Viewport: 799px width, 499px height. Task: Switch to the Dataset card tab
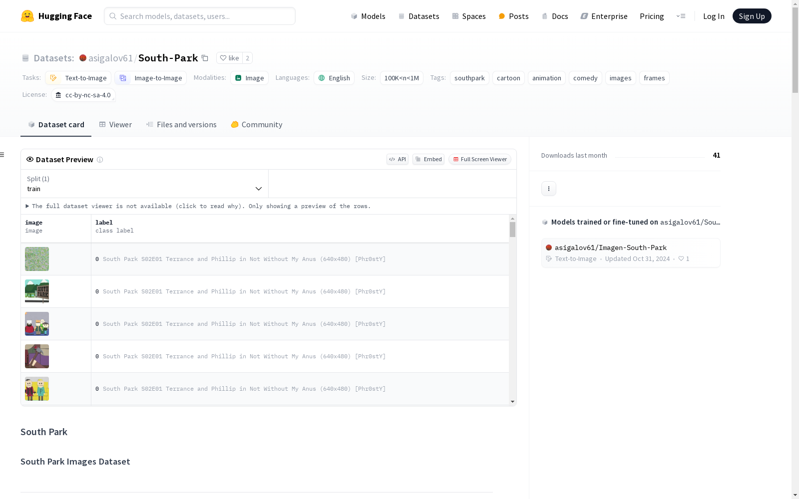coord(56,125)
